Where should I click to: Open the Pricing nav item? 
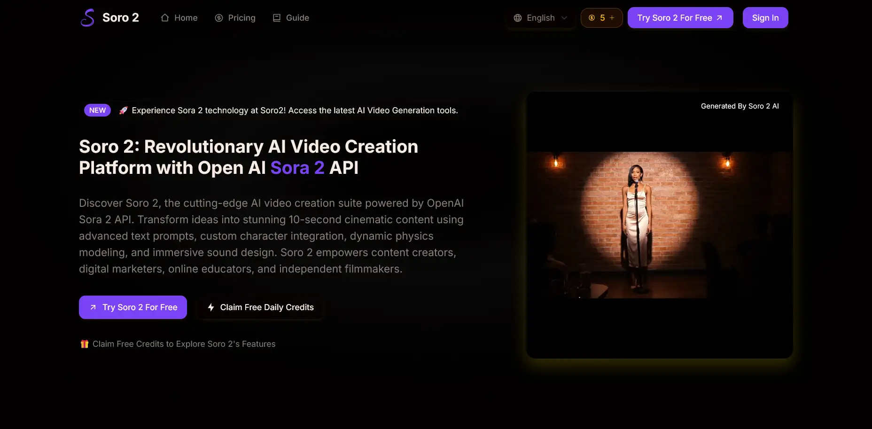coord(241,18)
